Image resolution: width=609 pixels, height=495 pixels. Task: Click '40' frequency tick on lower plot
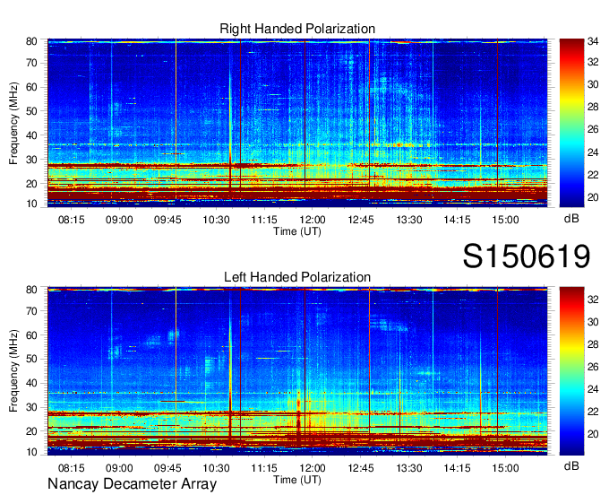coord(31,384)
